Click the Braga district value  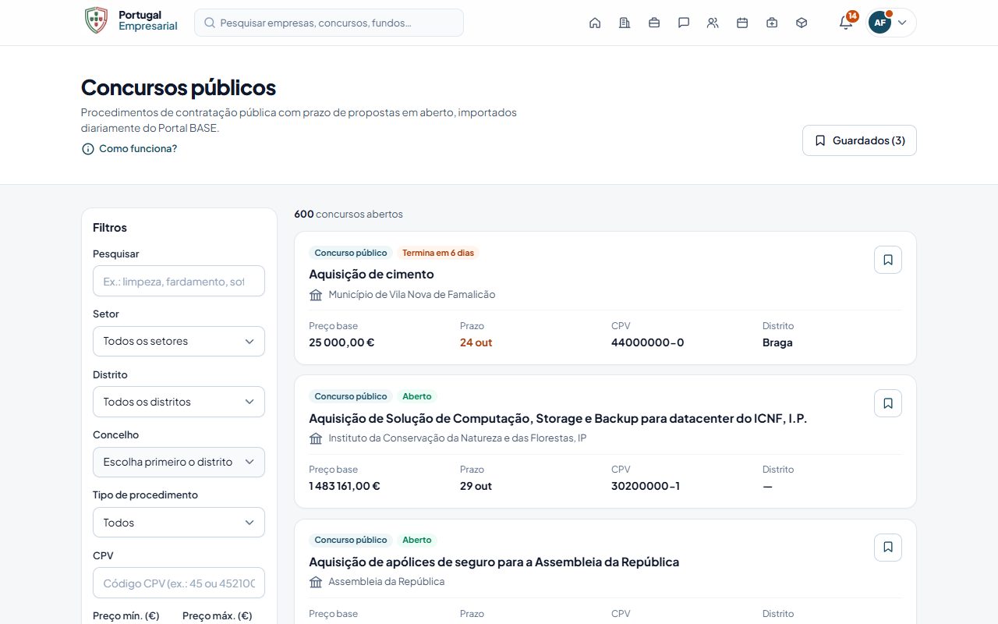[777, 342]
